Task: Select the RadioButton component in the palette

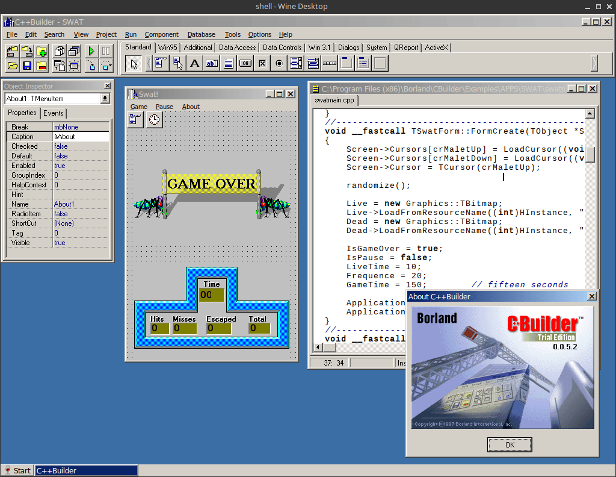Action: pyautogui.click(x=279, y=63)
